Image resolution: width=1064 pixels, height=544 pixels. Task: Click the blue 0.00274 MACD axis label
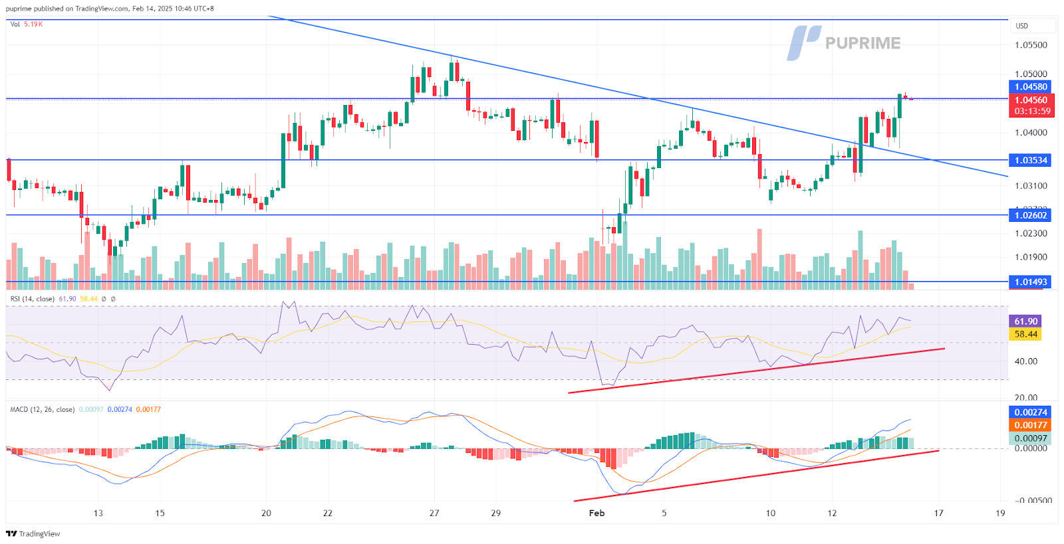[1031, 412]
